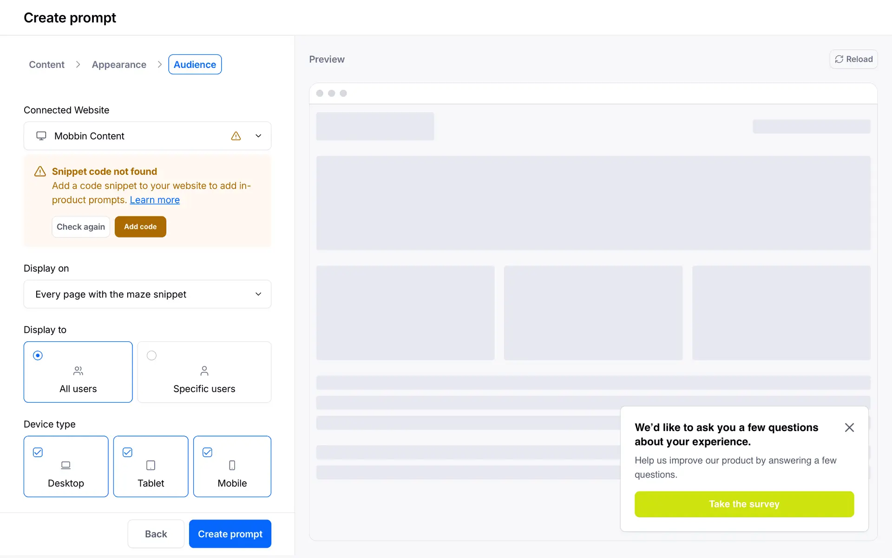Screen dimensions: 892x558
Task: Open the Display on dropdown
Action: coord(147,294)
